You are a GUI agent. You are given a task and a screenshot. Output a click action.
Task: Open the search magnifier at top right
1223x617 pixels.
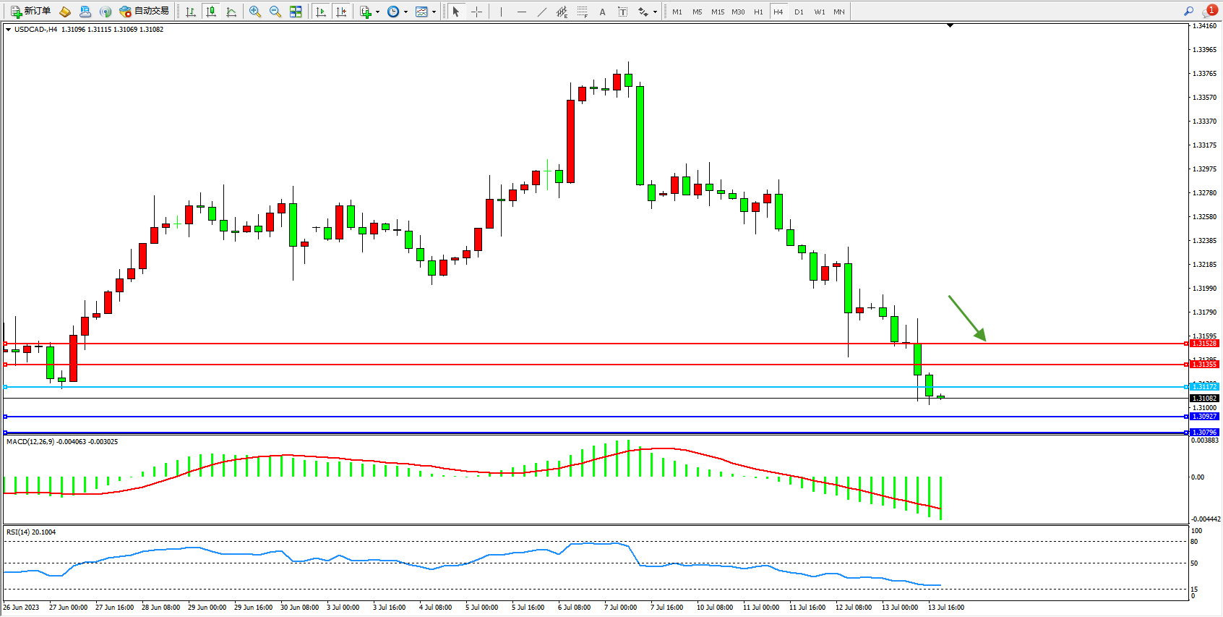(x=1188, y=12)
